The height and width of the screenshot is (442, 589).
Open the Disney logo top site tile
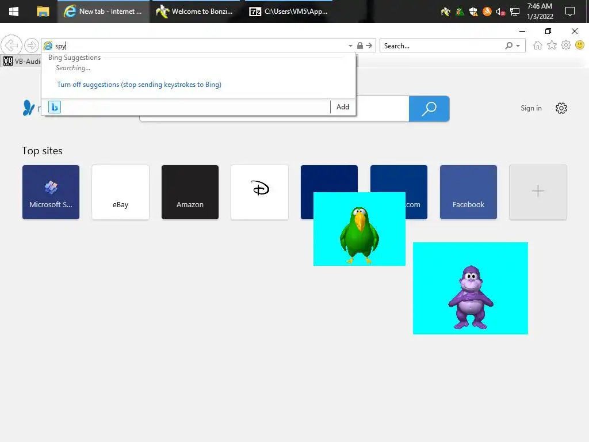tap(259, 192)
